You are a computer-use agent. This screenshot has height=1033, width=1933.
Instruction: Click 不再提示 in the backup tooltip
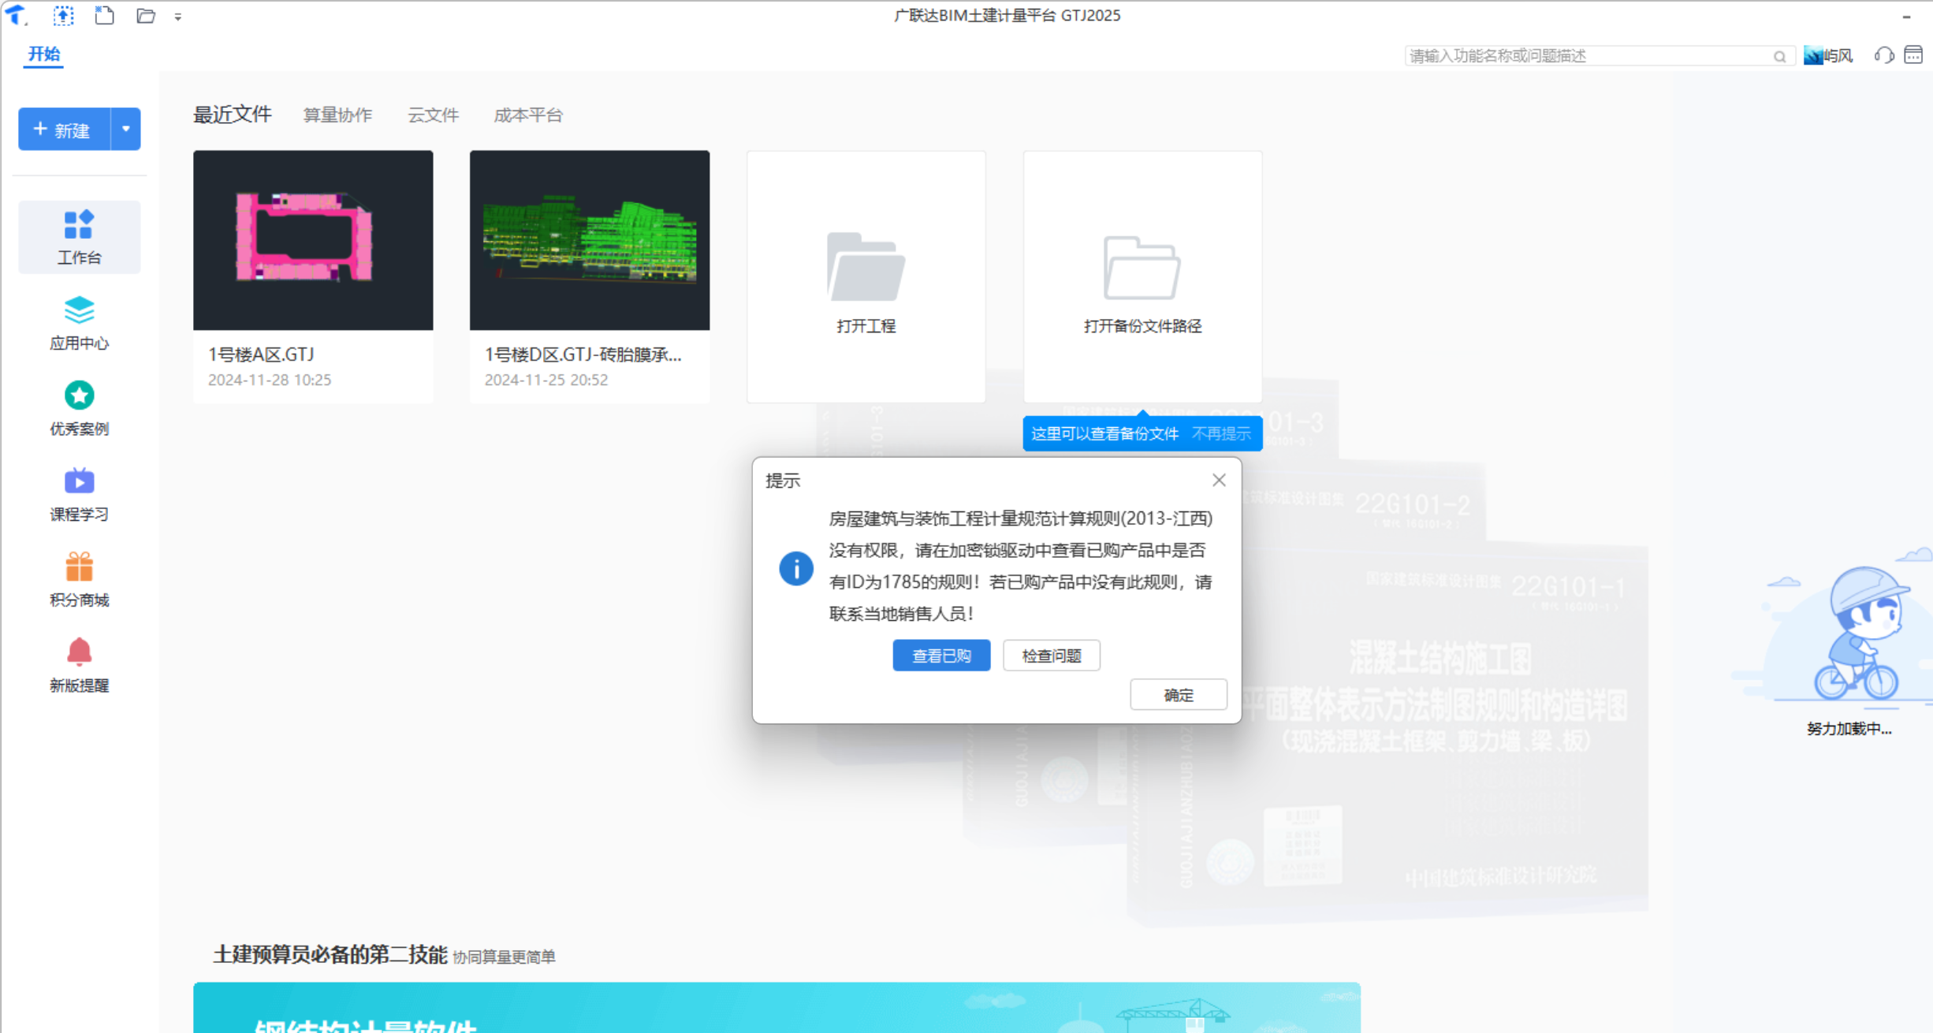[1221, 433]
